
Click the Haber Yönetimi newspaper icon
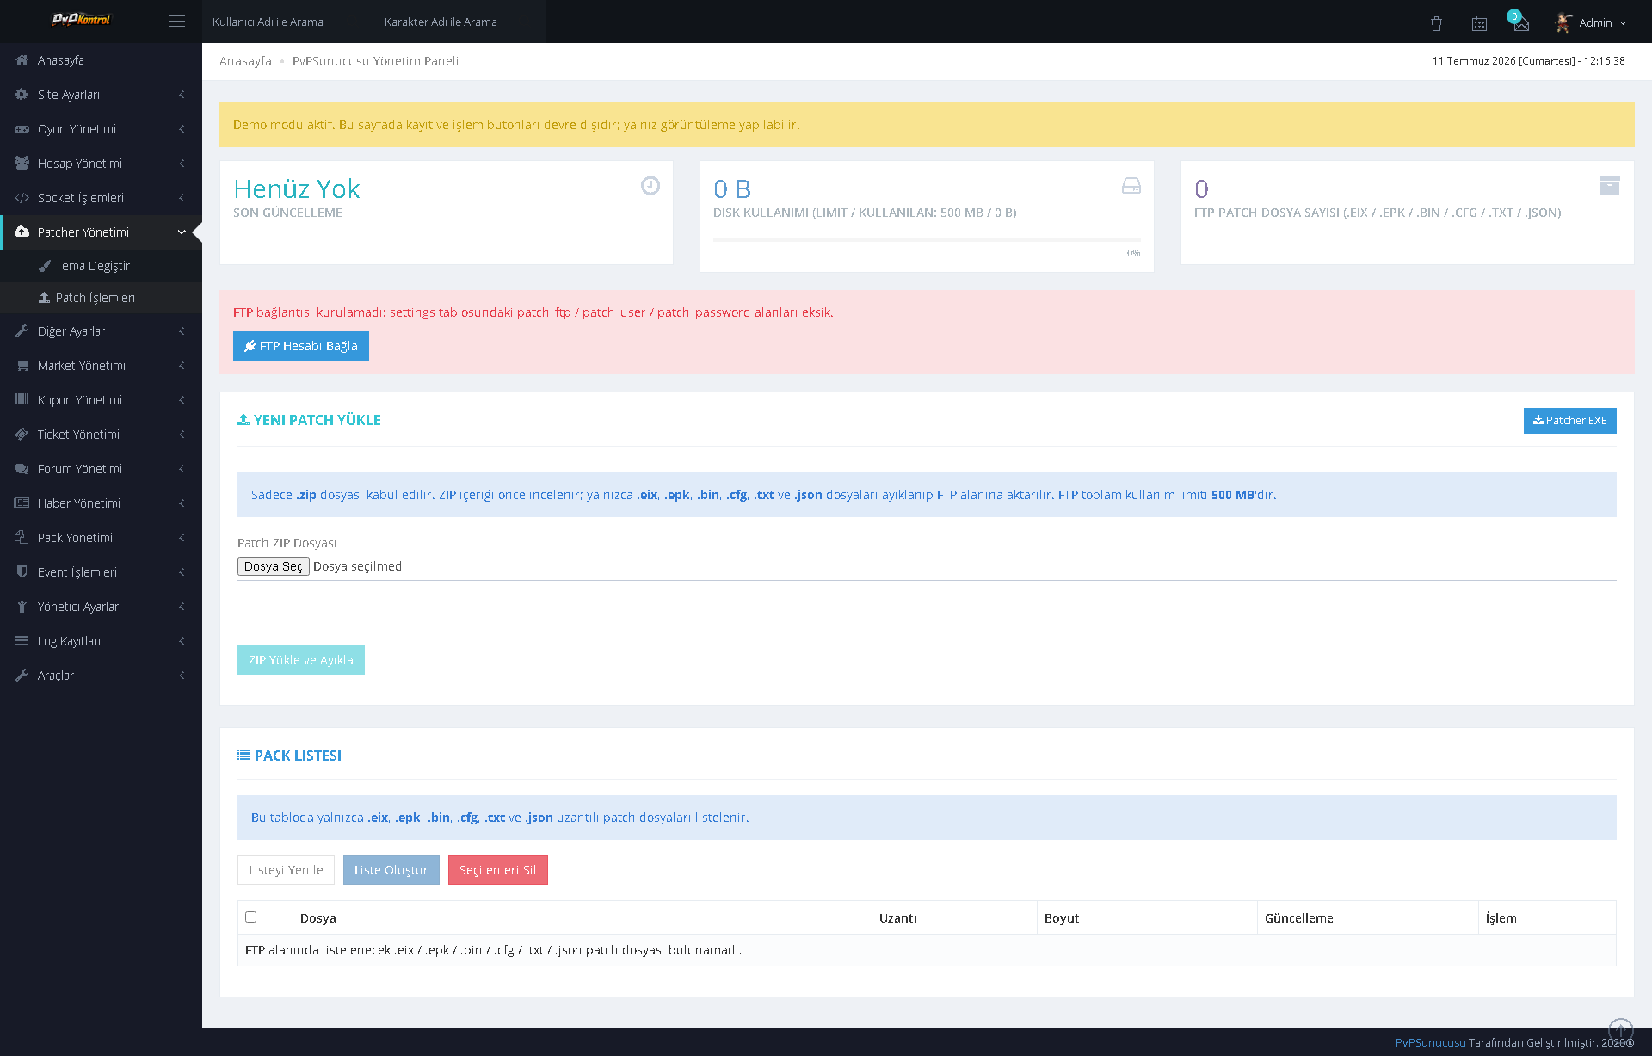point(22,503)
